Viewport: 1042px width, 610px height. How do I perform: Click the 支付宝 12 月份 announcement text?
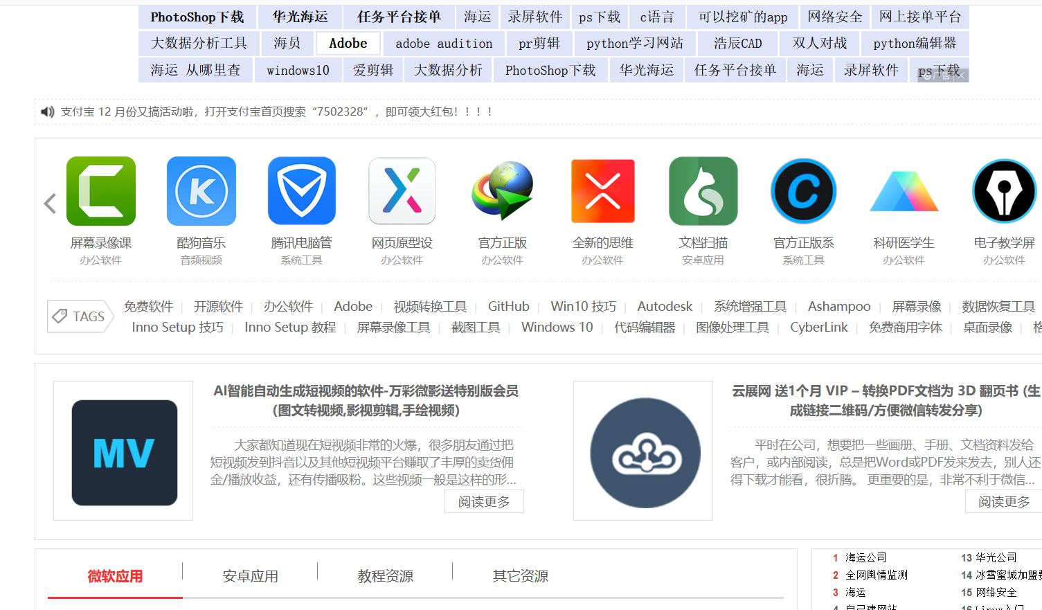pos(277,111)
